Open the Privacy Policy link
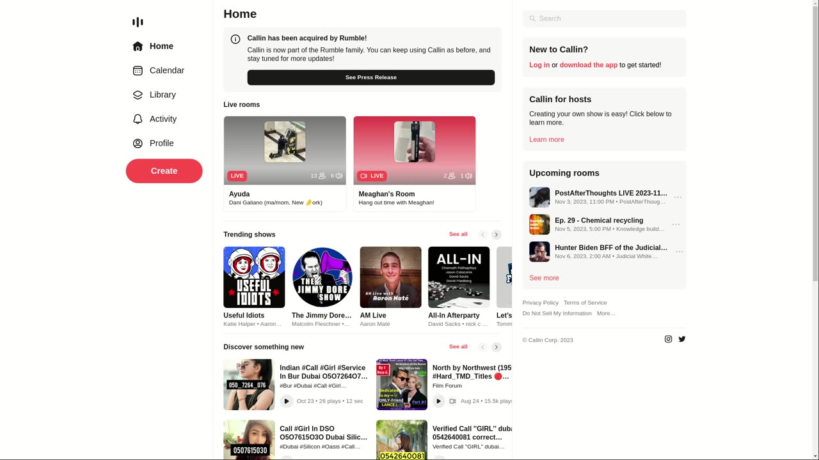 [541, 303]
